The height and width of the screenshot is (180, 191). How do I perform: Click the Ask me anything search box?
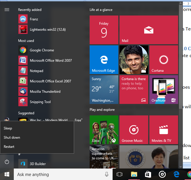(63, 174)
